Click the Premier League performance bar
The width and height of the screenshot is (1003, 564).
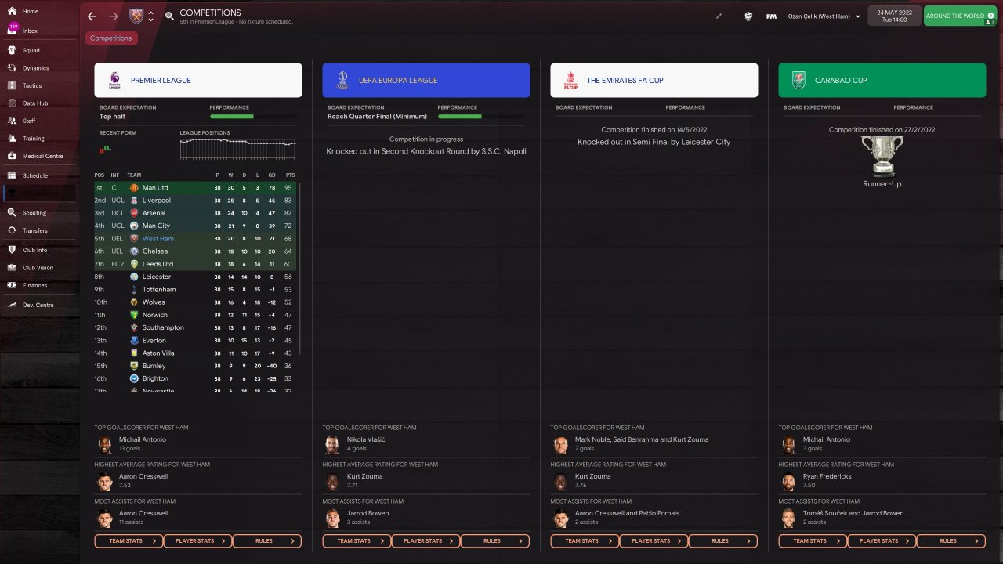(252, 117)
